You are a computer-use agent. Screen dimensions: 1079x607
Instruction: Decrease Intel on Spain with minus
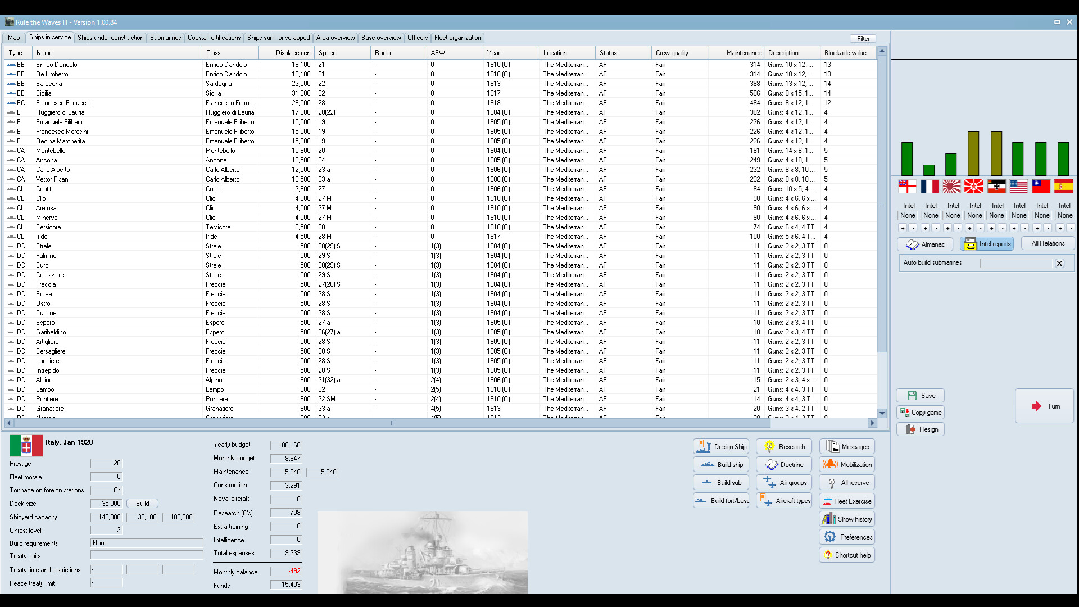coord(1070,228)
